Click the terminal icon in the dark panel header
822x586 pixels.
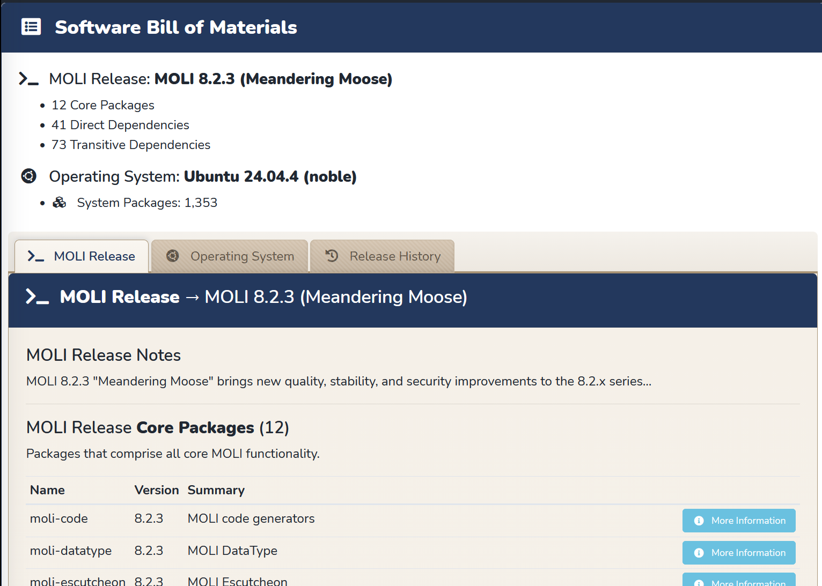point(38,296)
